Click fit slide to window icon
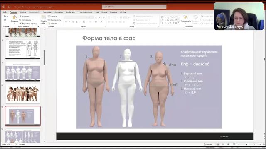This screenshot has width=266, height=149. (264, 144)
